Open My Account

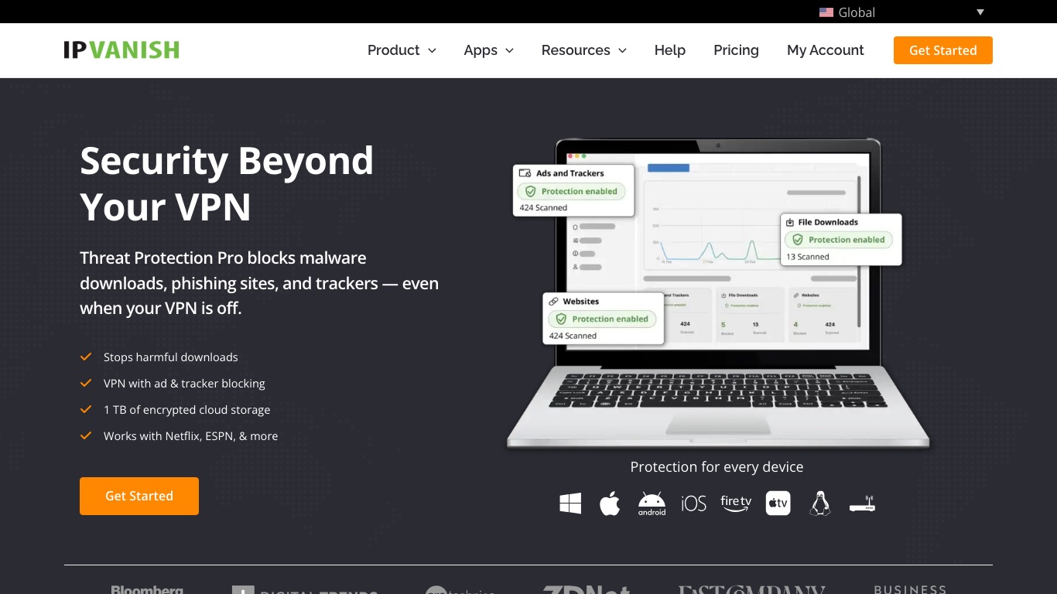click(x=826, y=50)
